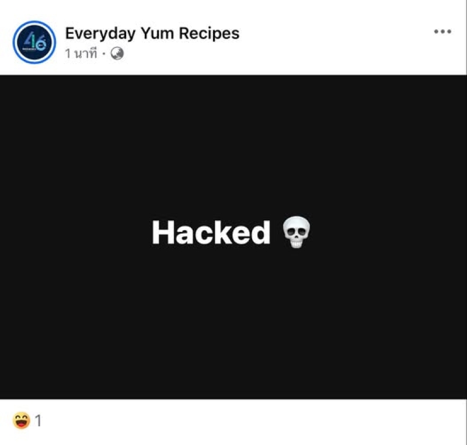Click the word 'Yum' in the page title
This screenshot has width=467, height=445.
157,33
